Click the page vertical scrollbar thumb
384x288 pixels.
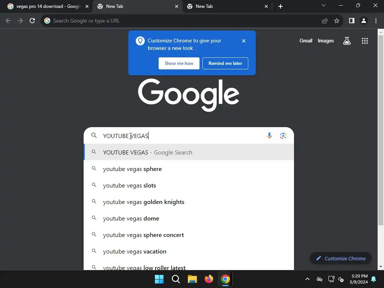click(x=381, y=130)
